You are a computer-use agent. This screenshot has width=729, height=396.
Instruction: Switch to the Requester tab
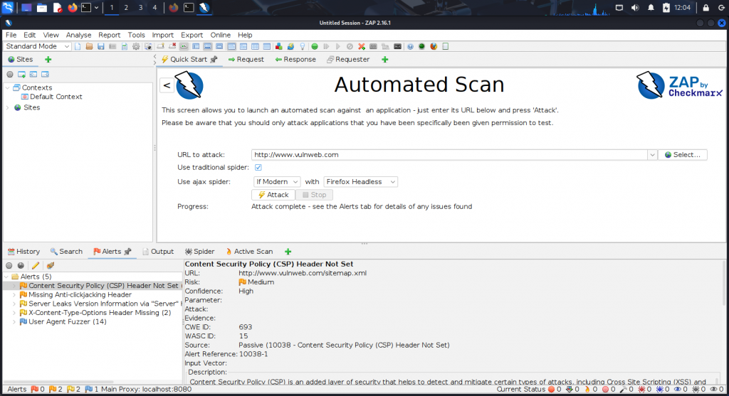point(348,60)
